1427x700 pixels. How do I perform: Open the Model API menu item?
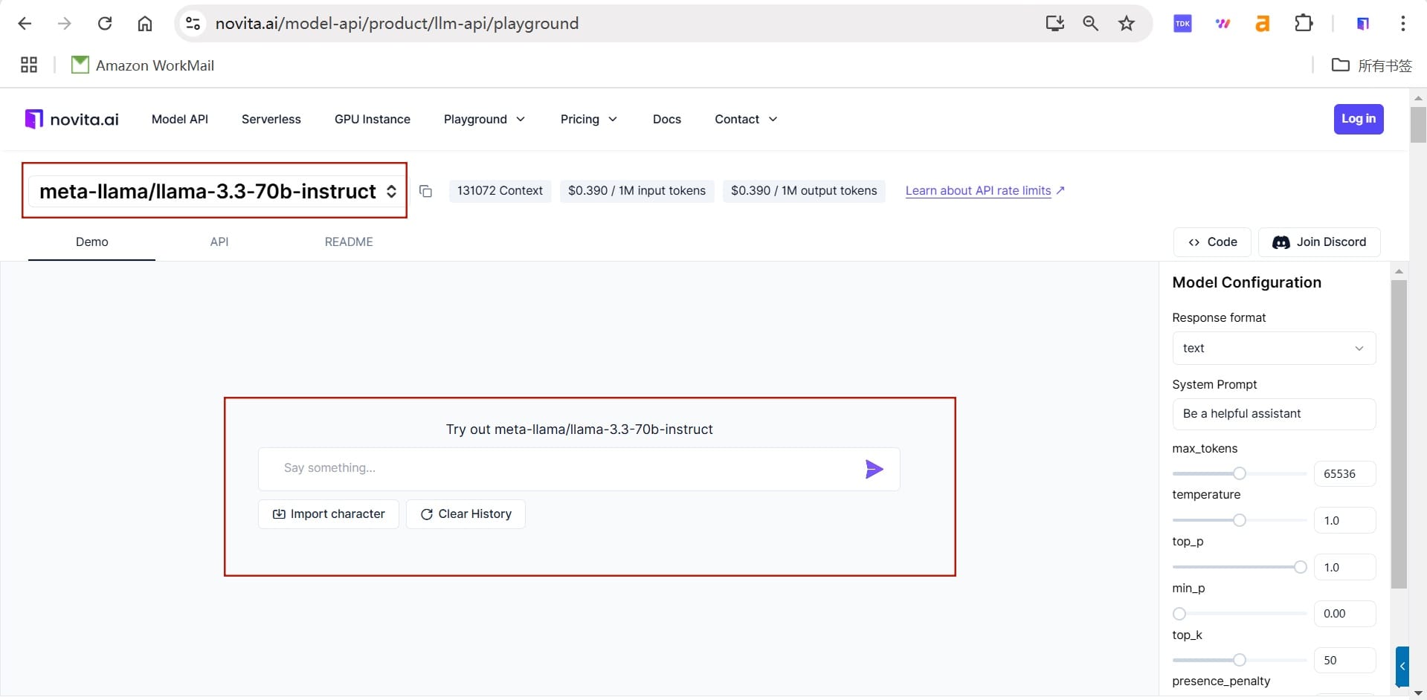[x=180, y=119]
